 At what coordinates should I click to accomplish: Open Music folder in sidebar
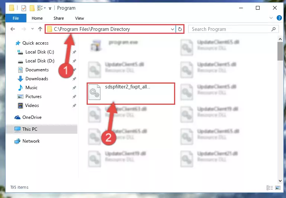[31, 88]
